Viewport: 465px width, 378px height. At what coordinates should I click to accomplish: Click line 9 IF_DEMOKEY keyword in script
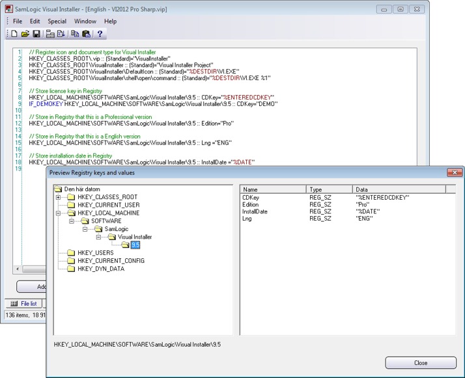click(46, 104)
